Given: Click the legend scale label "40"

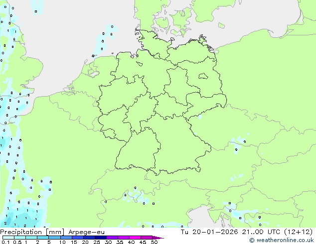Looking at the screenshot, I should click(131, 242).
